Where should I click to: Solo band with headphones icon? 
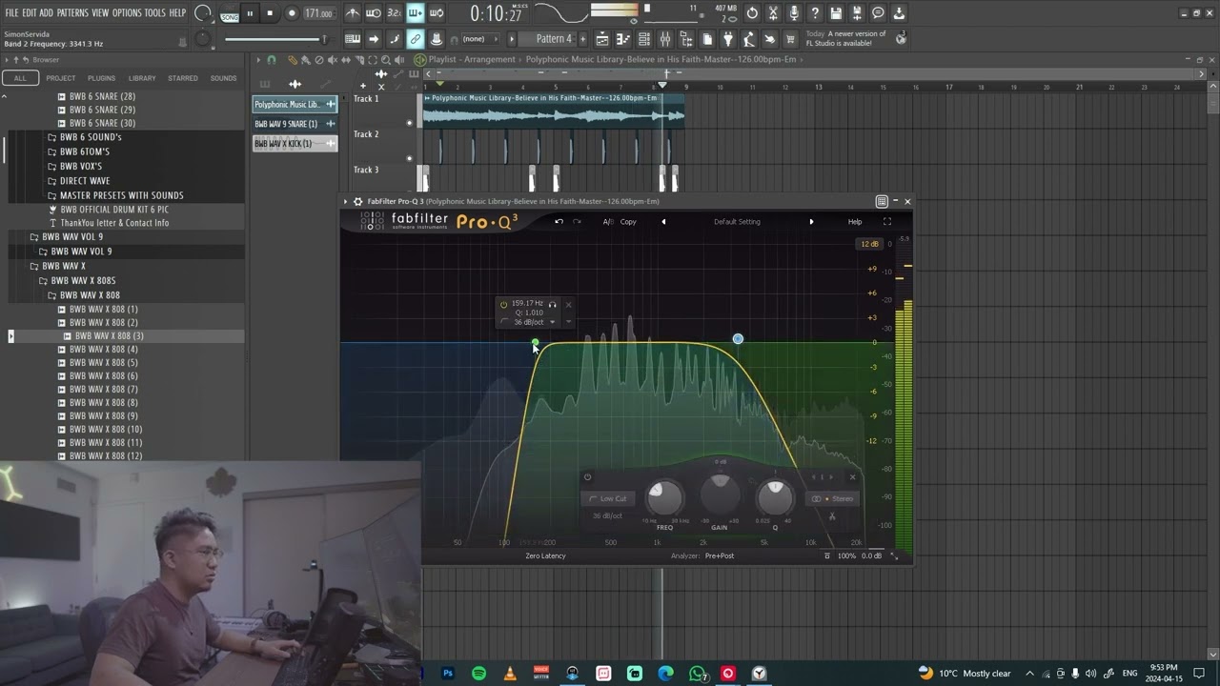coord(552,304)
